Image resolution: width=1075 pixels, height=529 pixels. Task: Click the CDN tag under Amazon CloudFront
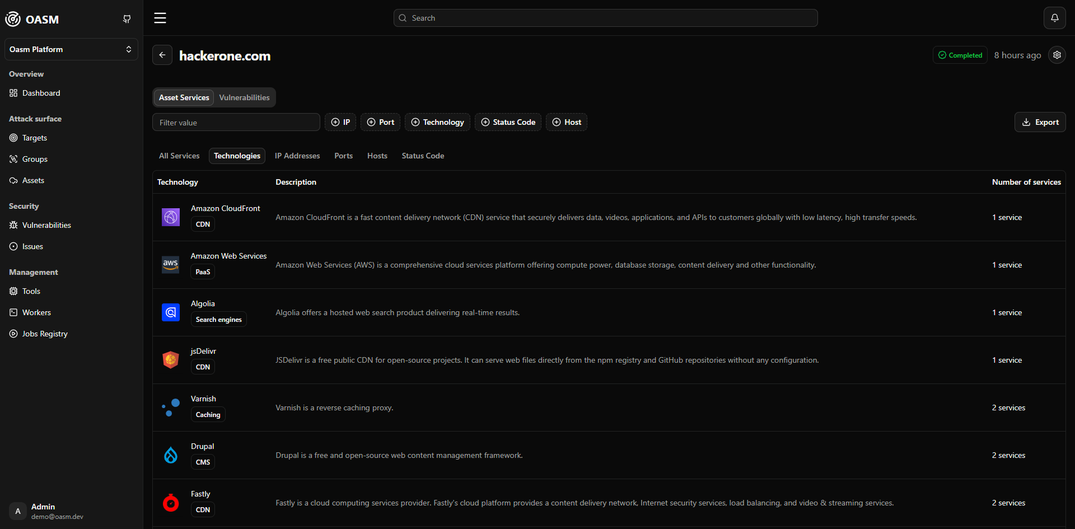click(203, 224)
